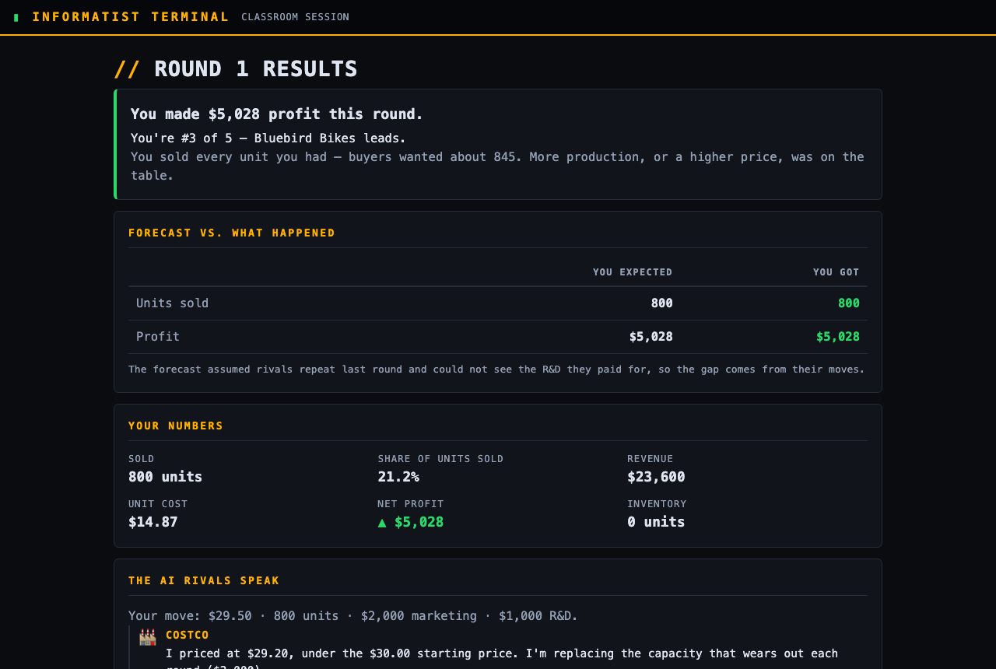The width and height of the screenshot is (996, 669).
Task: Click the green up-triangle beside net profit
Action: tap(382, 522)
